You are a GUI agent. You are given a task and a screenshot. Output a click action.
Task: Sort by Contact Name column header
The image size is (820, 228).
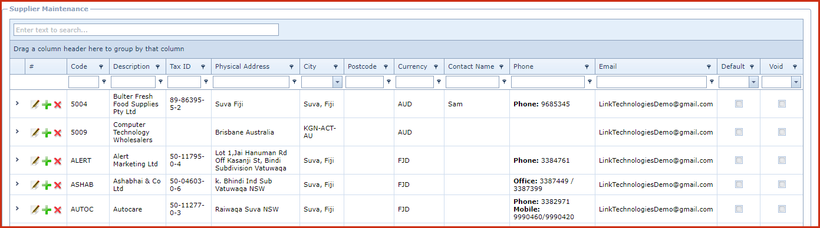click(x=471, y=66)
